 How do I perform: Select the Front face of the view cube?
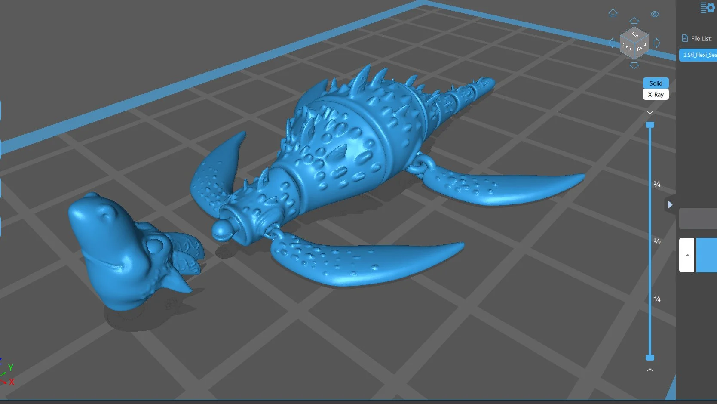click(627, 48)
